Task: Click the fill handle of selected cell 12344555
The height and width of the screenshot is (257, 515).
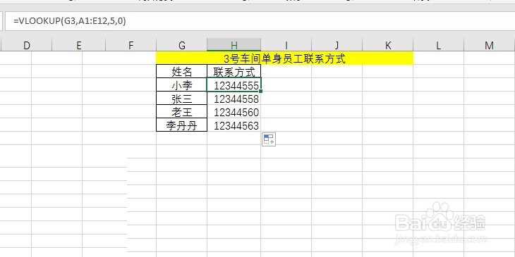Action: [x=261, y=91]
